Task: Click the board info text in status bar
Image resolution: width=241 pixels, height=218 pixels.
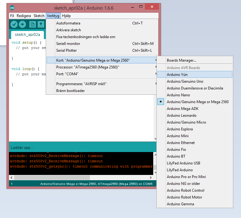Action: click(96, 184)
